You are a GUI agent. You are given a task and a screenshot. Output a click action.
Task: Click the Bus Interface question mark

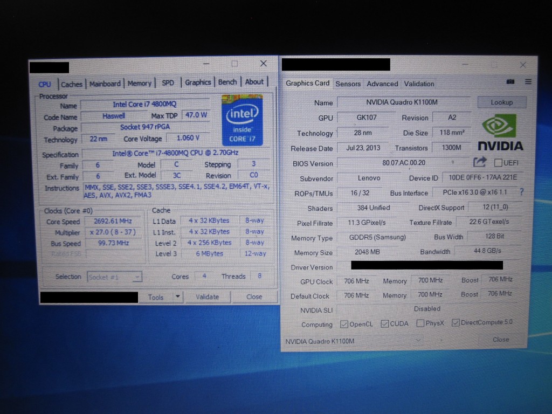pyautogui.click(x=522, y=192)
